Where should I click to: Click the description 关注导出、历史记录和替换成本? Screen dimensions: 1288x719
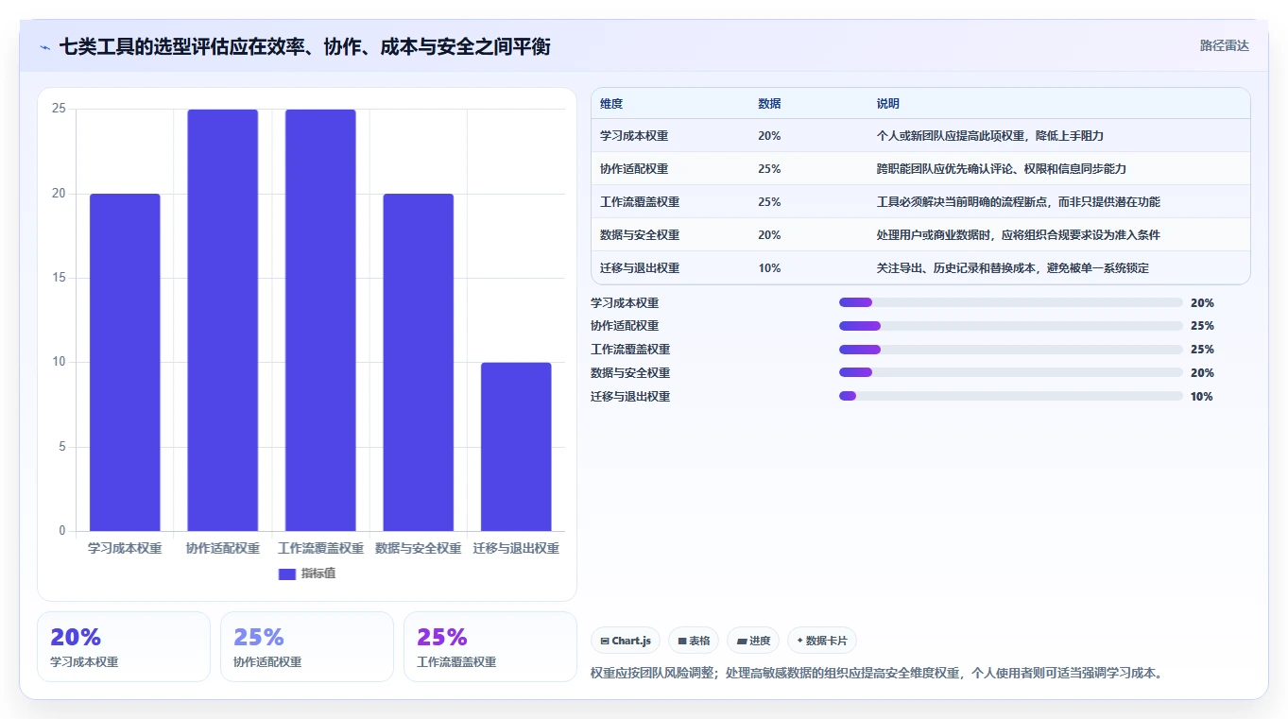[x=1013, y=268]
